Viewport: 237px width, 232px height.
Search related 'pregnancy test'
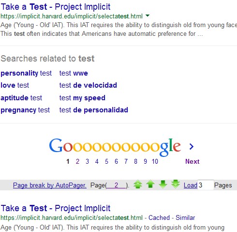click(x=25, y=110)
